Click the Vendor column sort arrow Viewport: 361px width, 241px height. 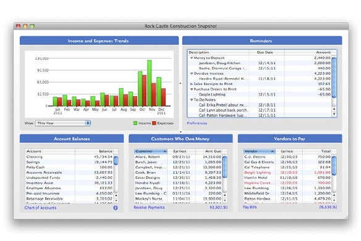point(273,151)
